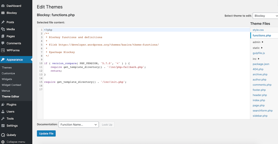Click the Tools wrench icon

click(3, 119)
